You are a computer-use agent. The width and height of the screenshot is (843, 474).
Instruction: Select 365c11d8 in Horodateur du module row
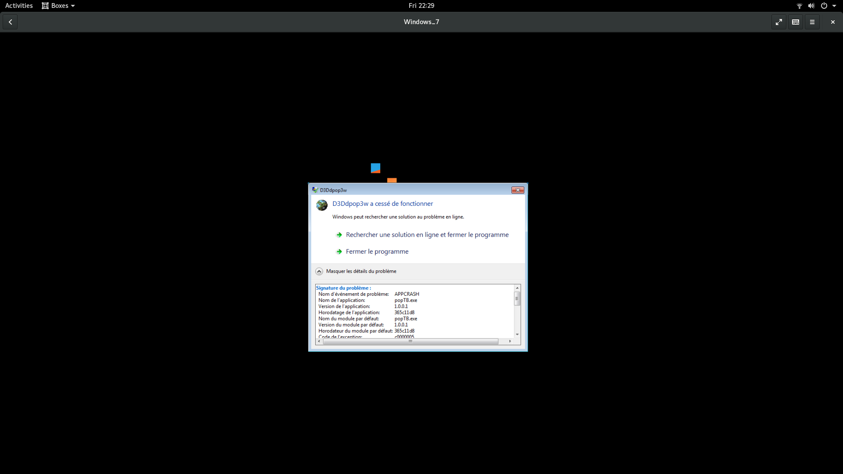[404, 331]
